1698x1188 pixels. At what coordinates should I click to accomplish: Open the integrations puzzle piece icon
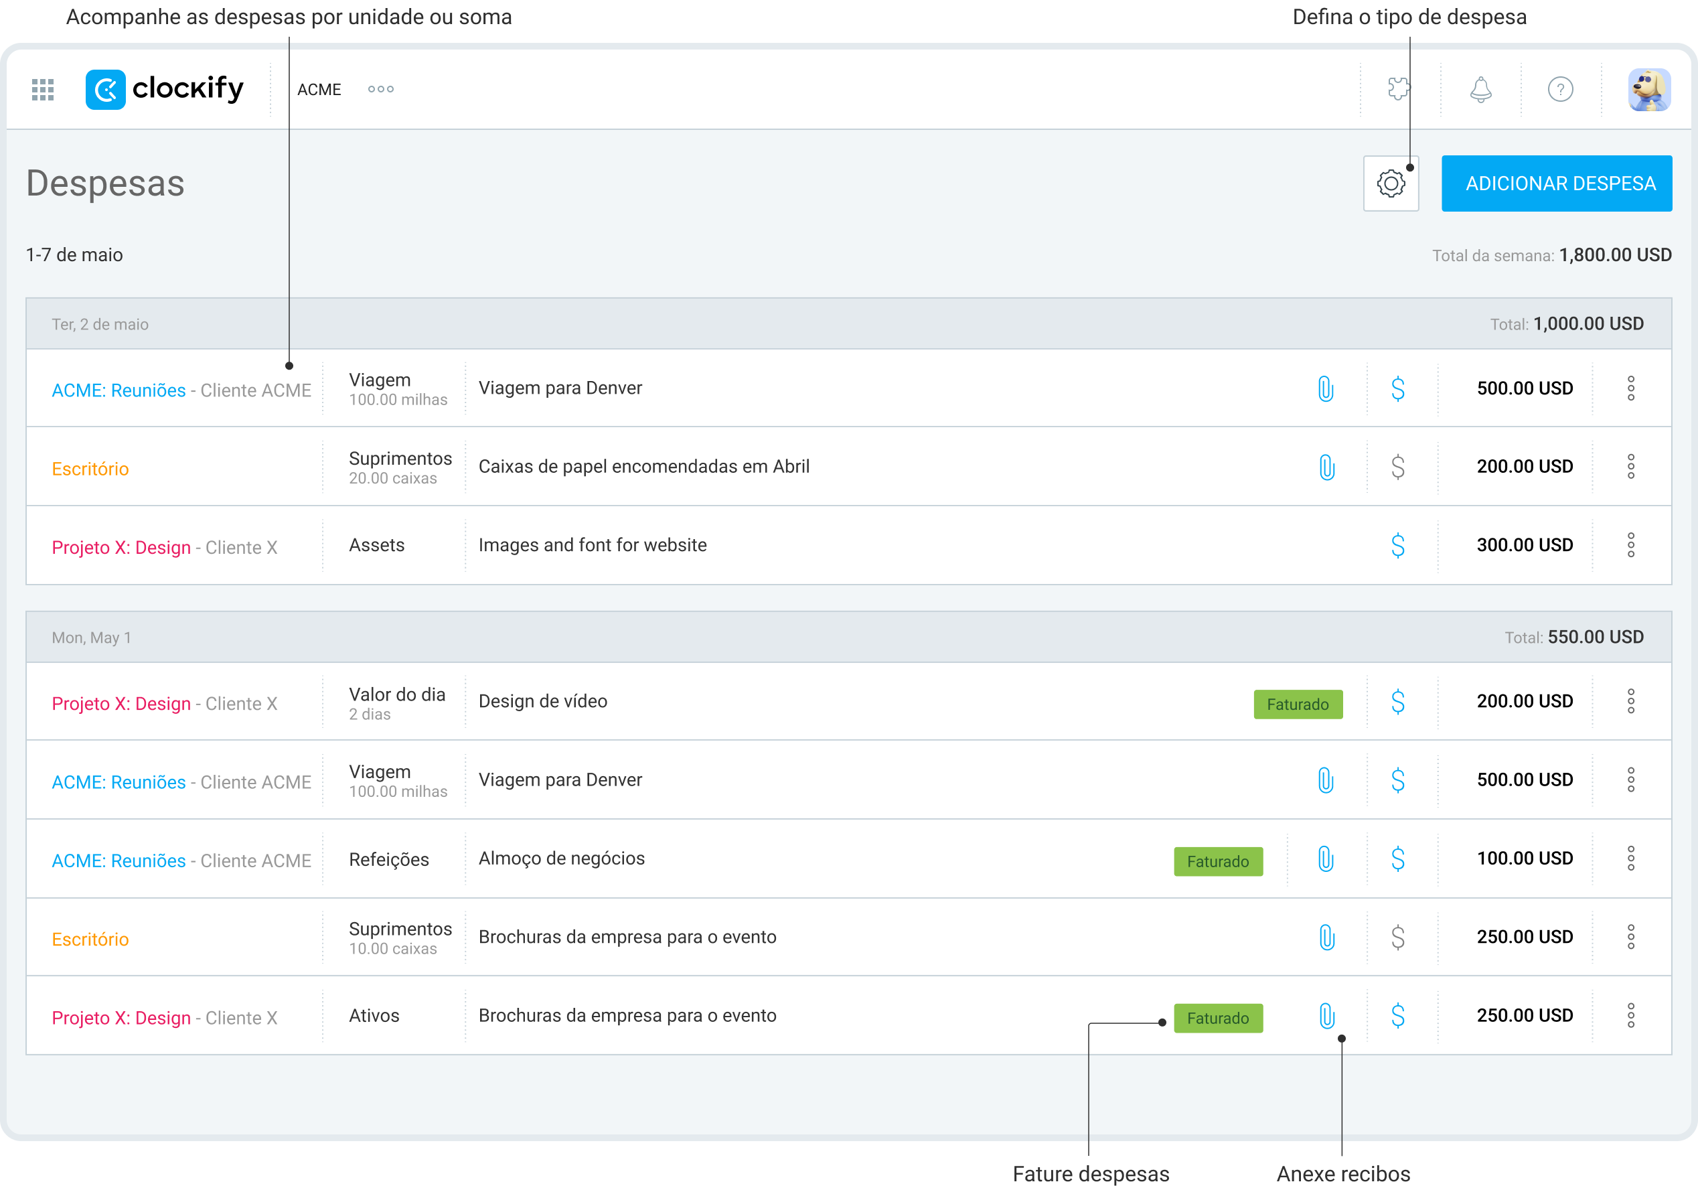(x=1399, y=90)
